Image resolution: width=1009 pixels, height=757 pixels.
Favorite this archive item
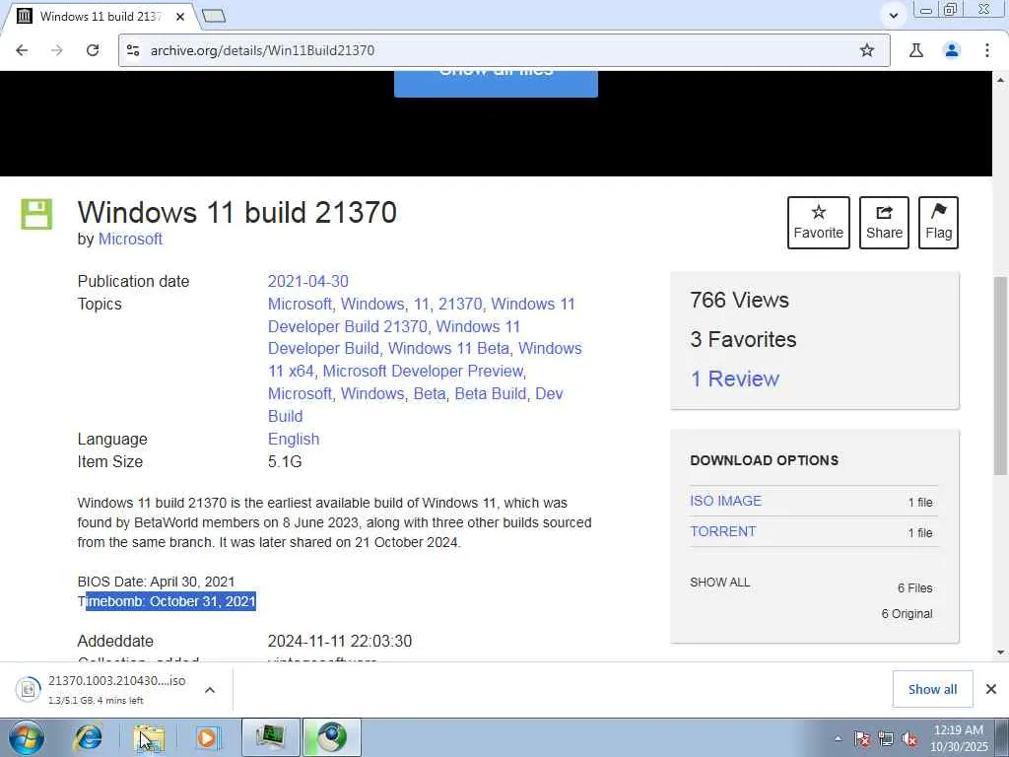click(819, 223)
